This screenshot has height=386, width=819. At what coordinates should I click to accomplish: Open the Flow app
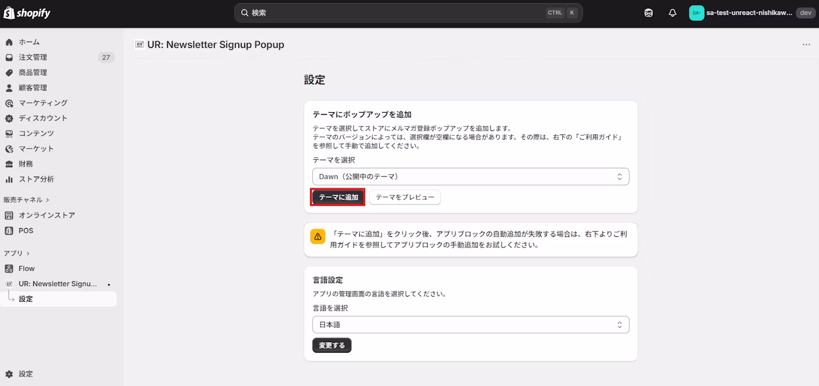(x=27, y=268)
